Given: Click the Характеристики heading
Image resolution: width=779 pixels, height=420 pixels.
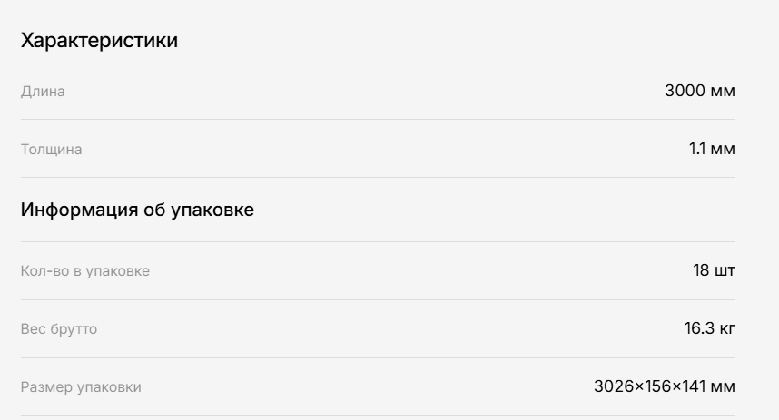Looking at the screenshot, I should coord(99,40).
